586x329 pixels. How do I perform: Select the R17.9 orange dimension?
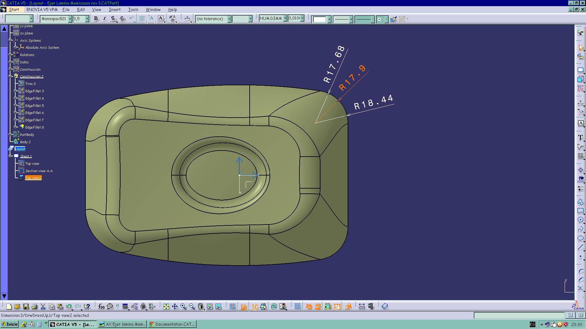click(x=353, y=77)
